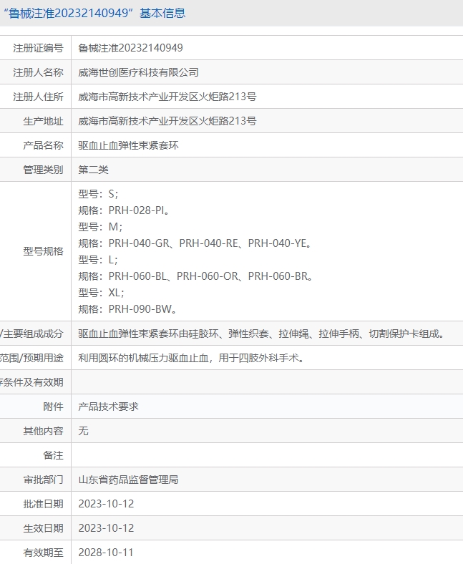Click the 备注 label
This screenshot has width=463, height=564.
coord(53,455)
